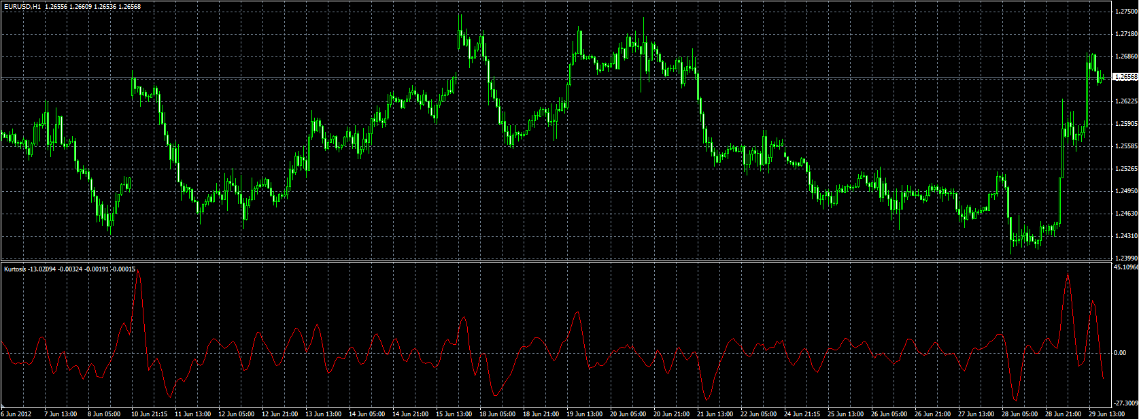Viewport: 1139px width, 419px height.
Task: Click the 1.25585 price axis label
Action: coord(1127,146)
